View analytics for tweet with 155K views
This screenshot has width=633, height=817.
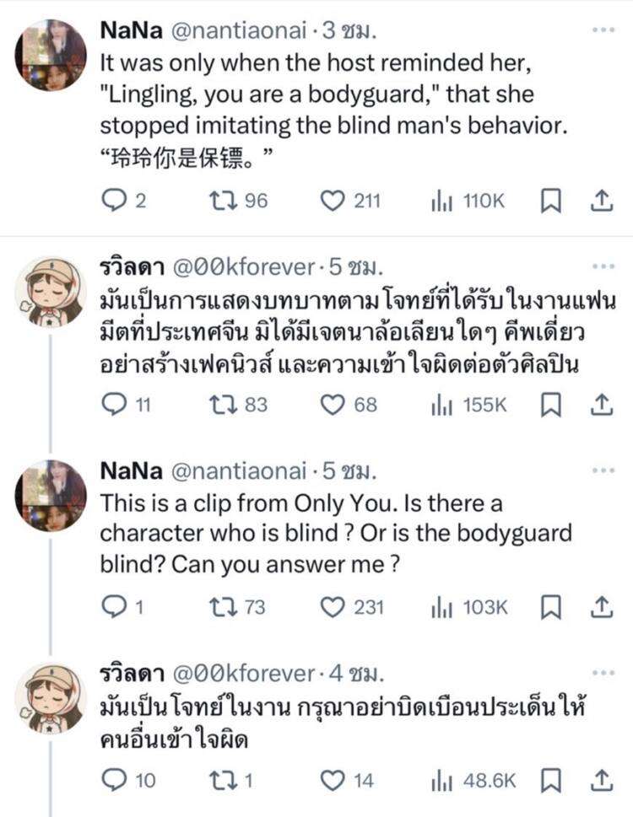[441, 405]
